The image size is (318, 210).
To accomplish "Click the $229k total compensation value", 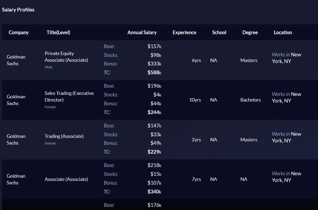I will click(x=154, y=152).
